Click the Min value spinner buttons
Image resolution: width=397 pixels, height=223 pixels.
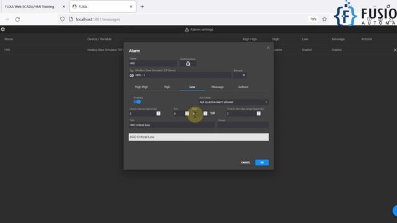(x=187, y=113)
